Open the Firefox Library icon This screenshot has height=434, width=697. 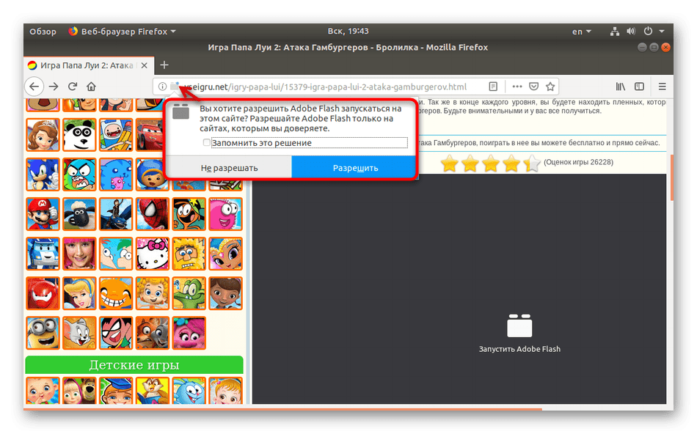click(x=621, y=86)
